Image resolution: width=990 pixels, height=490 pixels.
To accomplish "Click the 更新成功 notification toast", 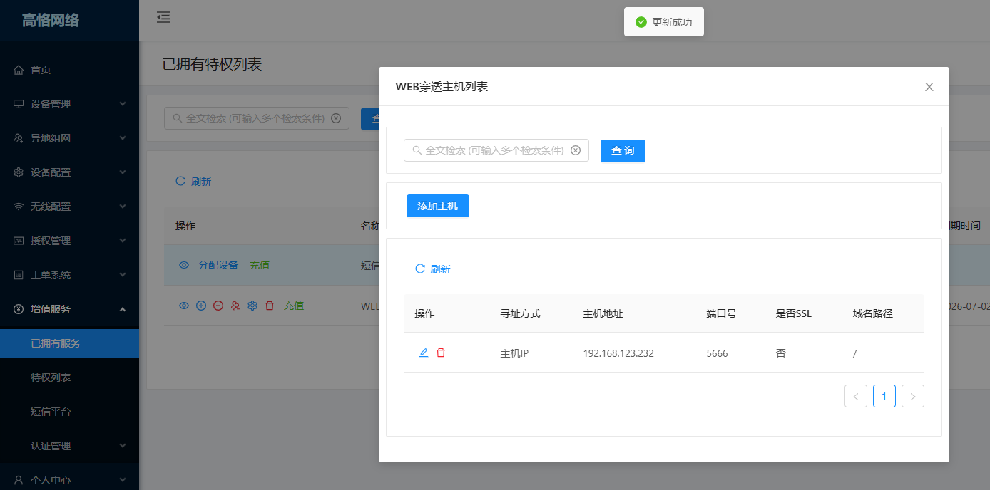I will [x=664, y=22].
